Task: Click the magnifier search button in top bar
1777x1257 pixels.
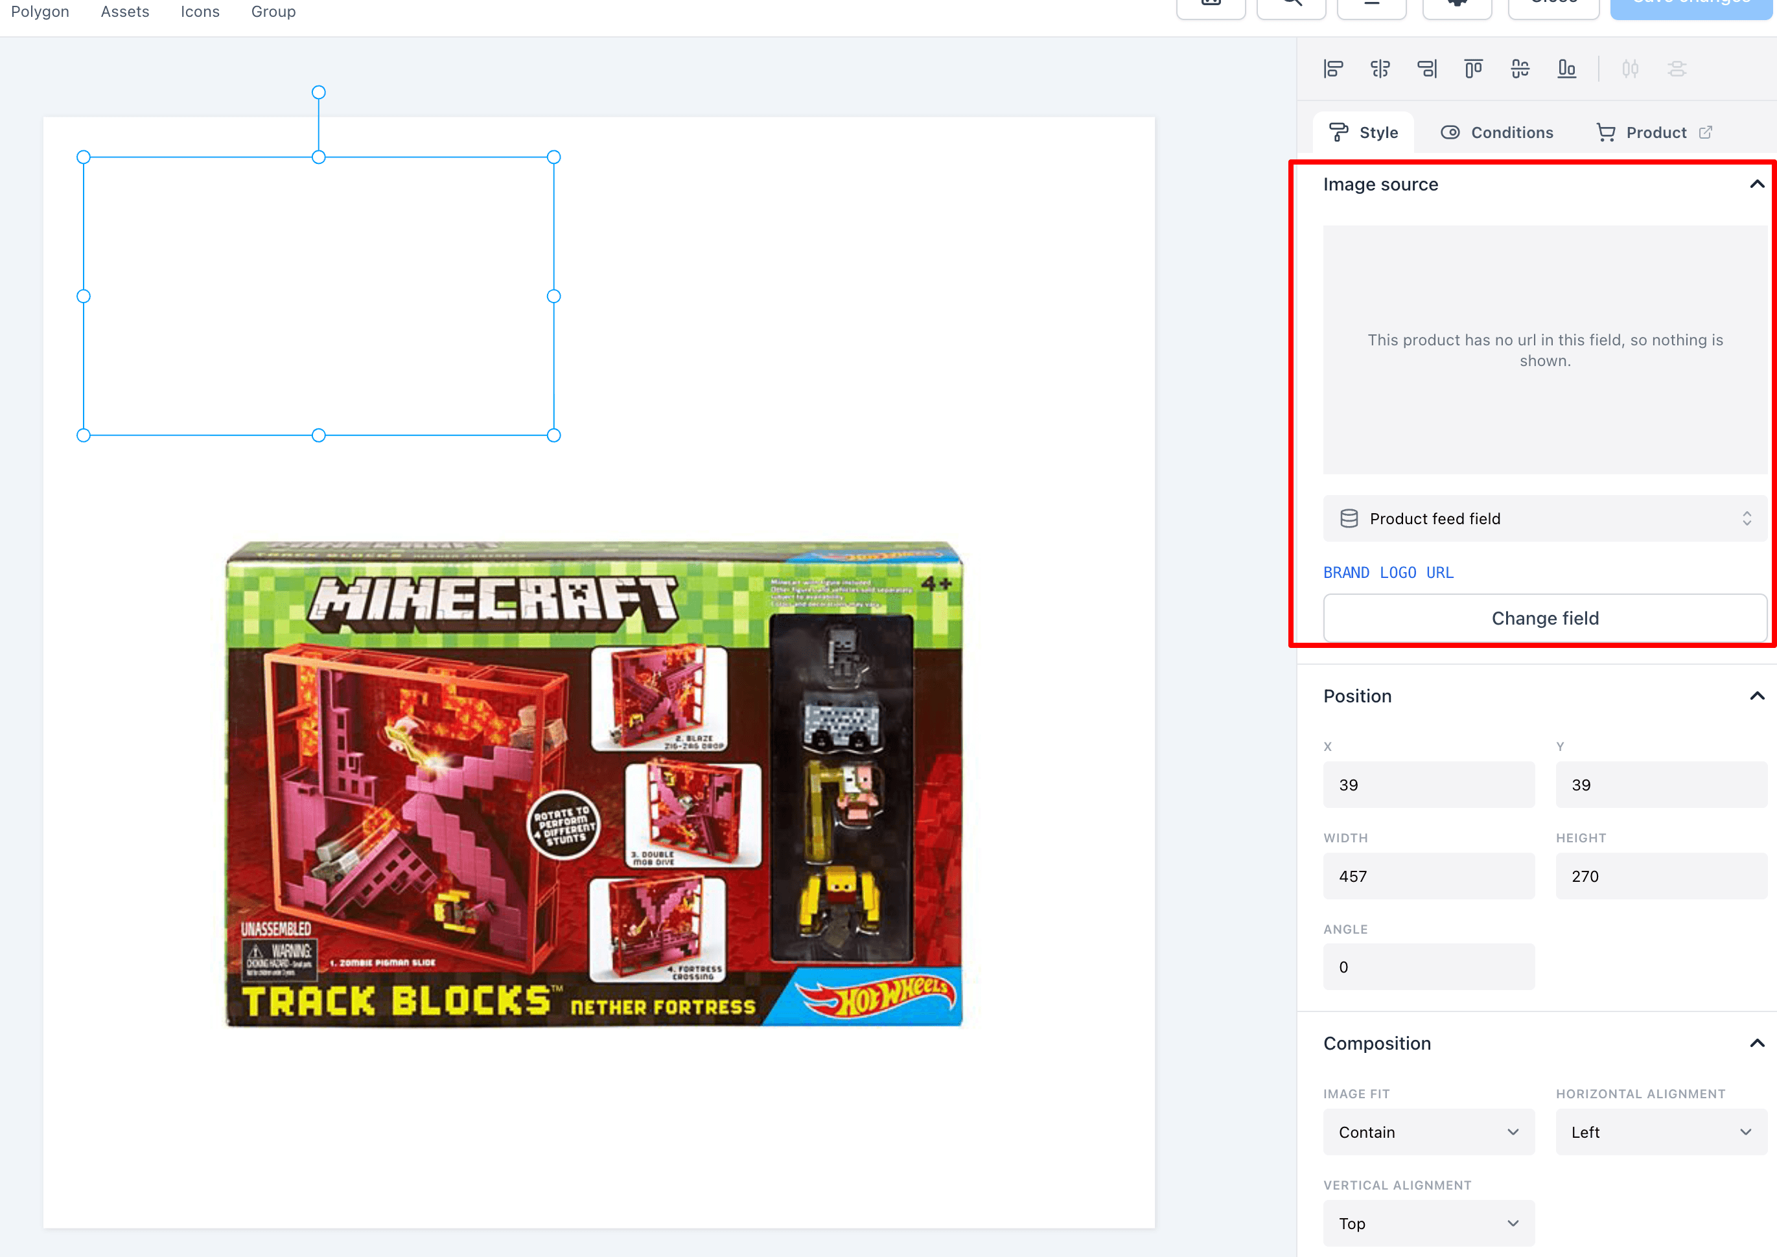Action: (1291, 6)
